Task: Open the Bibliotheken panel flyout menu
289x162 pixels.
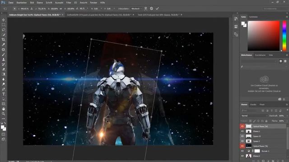Action: 287,55
